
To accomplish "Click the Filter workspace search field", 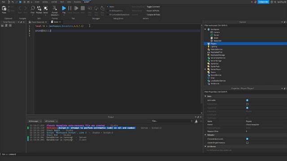I will [245, 25].
